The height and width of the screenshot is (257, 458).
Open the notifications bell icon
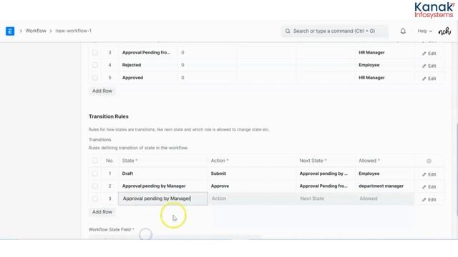[403, 31]
